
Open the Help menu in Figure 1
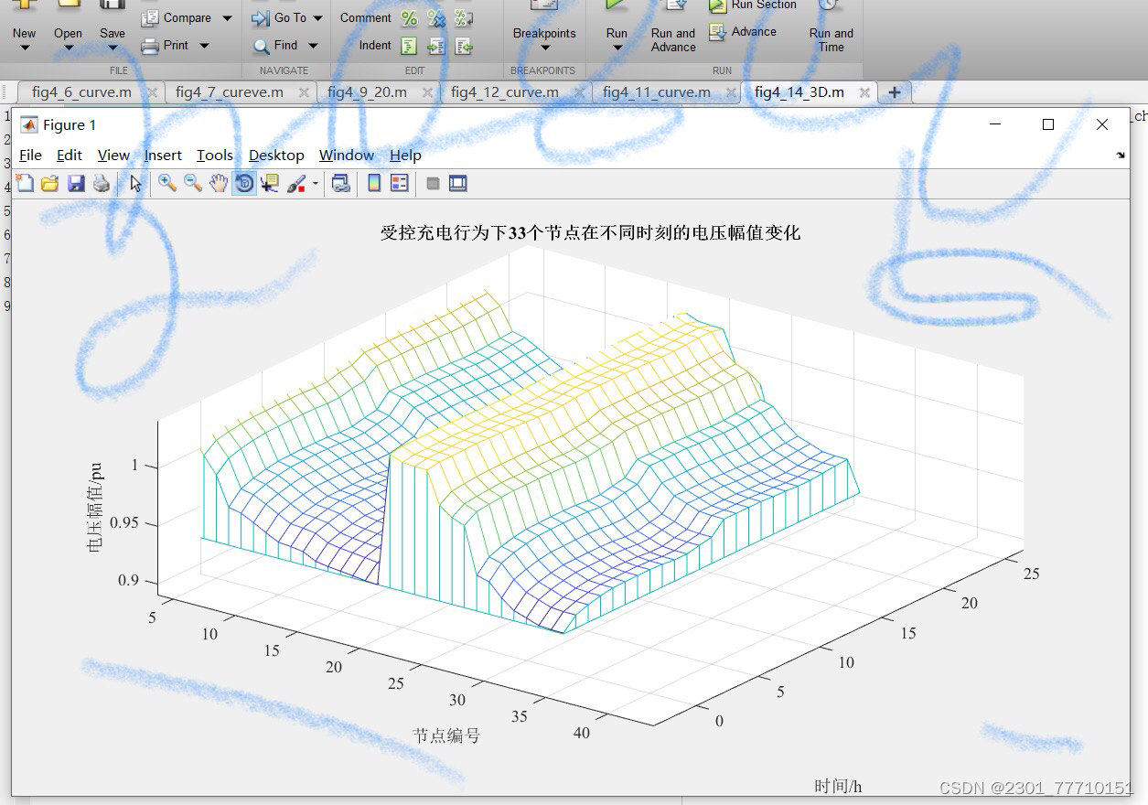coord(405,156)
